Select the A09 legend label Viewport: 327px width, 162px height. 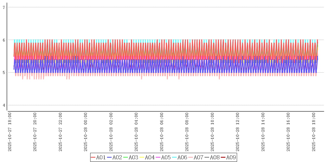tap(231, 157)
